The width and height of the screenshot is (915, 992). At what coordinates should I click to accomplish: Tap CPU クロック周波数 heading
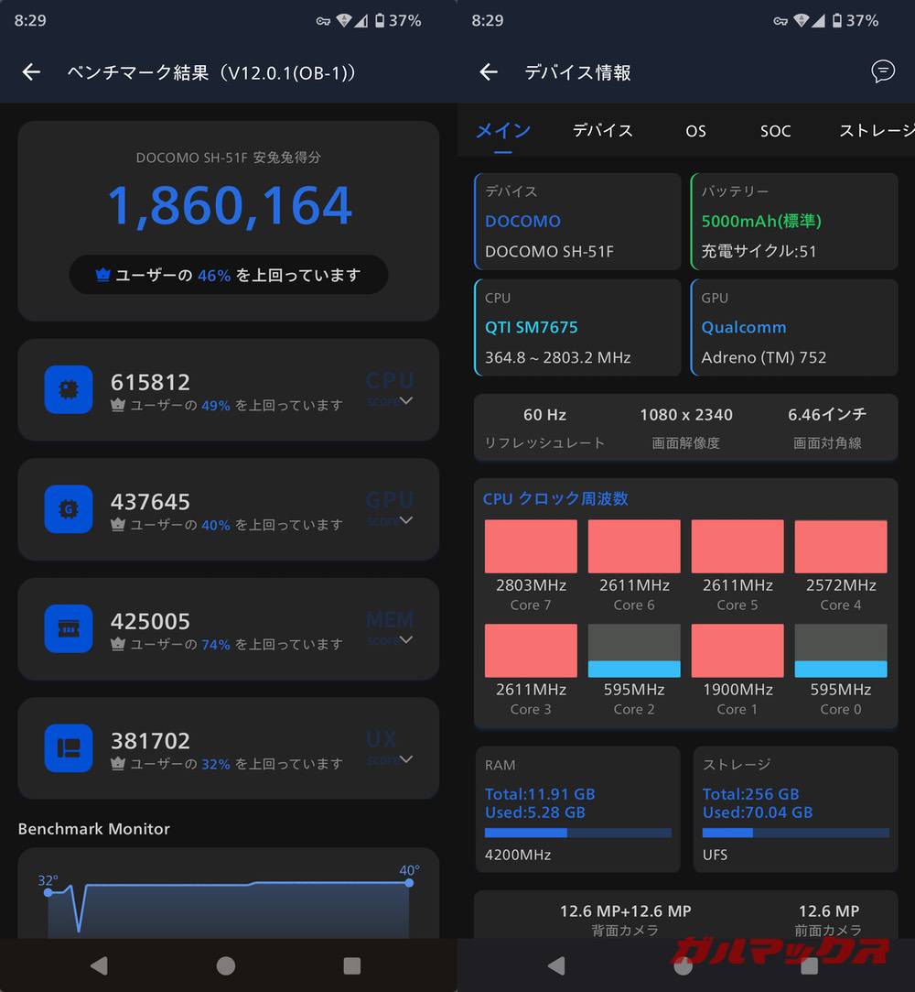point(555,498)
